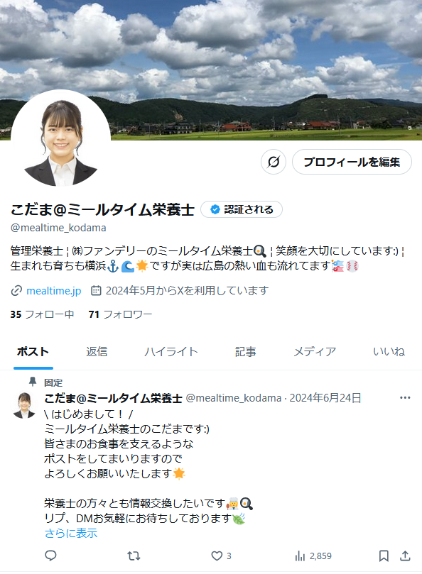The width and height of the screenshot is (422, 574).
Task: Expand post with さらに表示
Action: (71, 533)
